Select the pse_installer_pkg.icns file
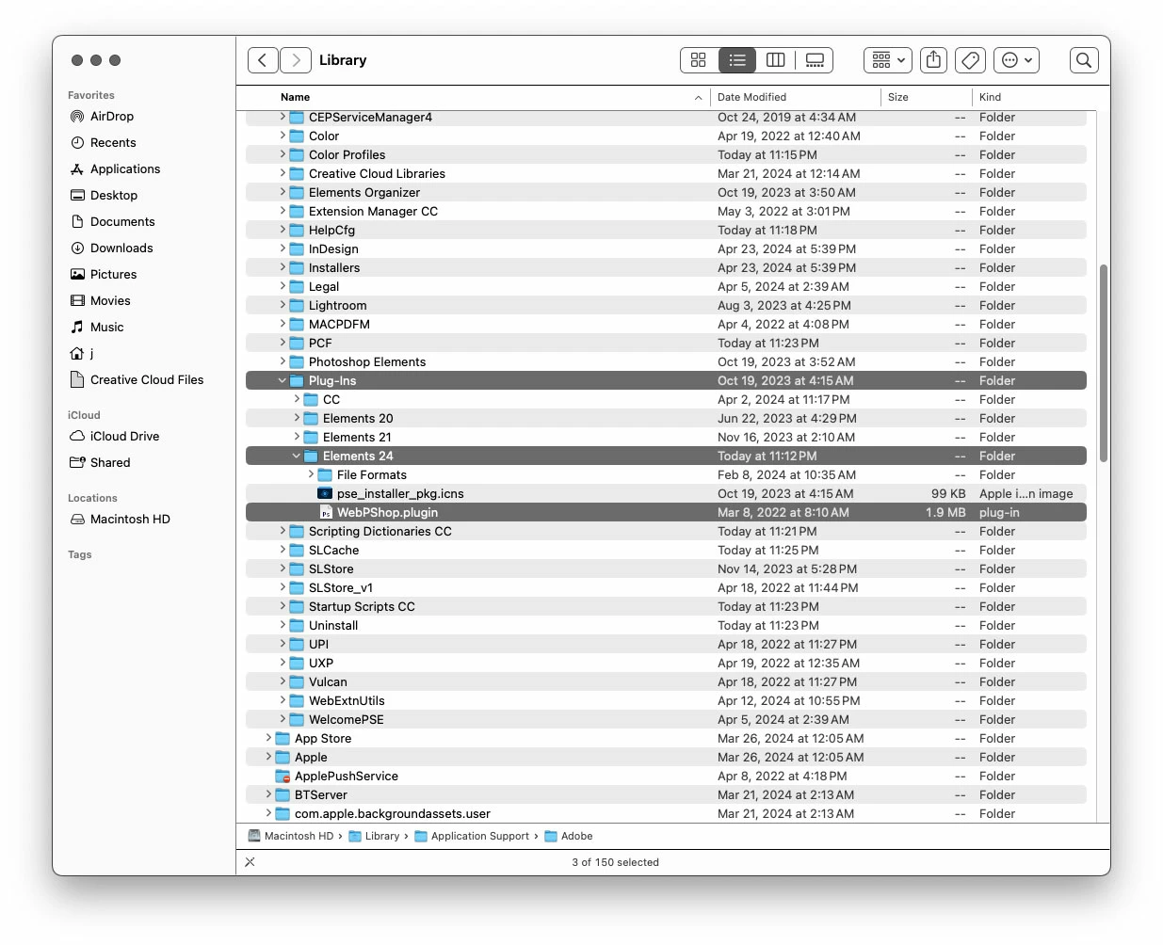The image size is (1163, 945). coord(666,493)
